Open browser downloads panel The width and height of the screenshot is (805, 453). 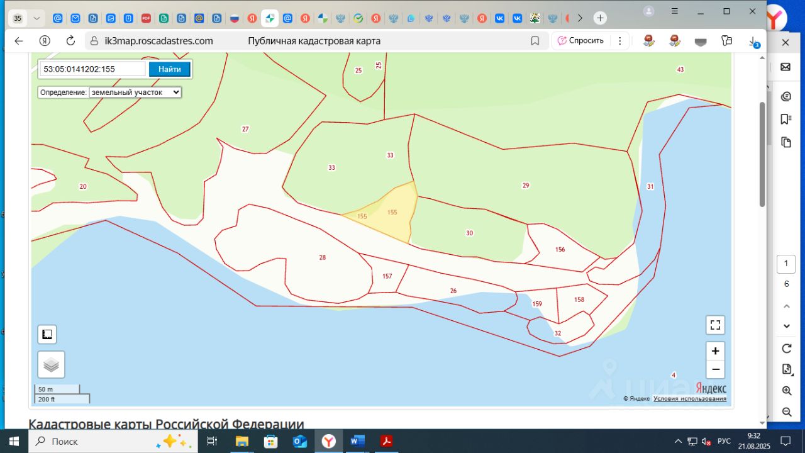click(753, 41)
